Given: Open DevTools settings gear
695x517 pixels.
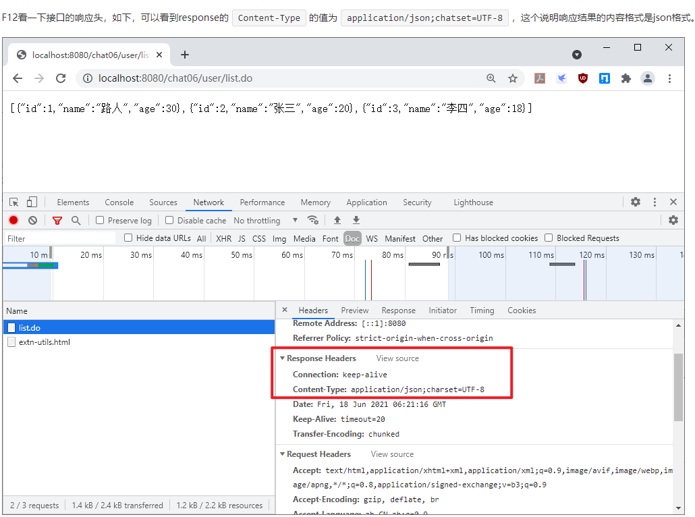Looking at the screenshot, I should [x=635, y=202].
